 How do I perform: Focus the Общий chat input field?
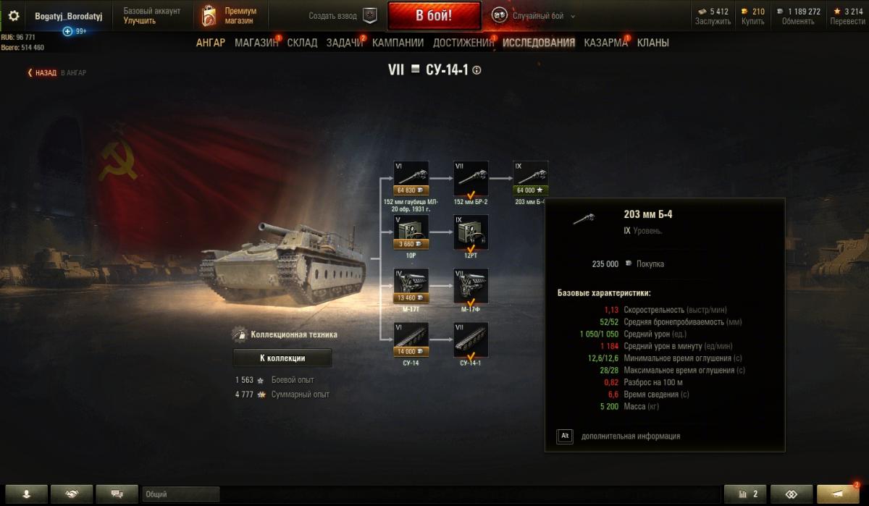tap(180, 494)
